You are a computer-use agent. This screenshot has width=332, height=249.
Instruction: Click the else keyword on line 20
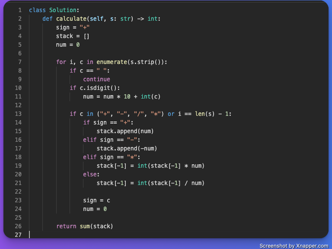tap(90, 175)
